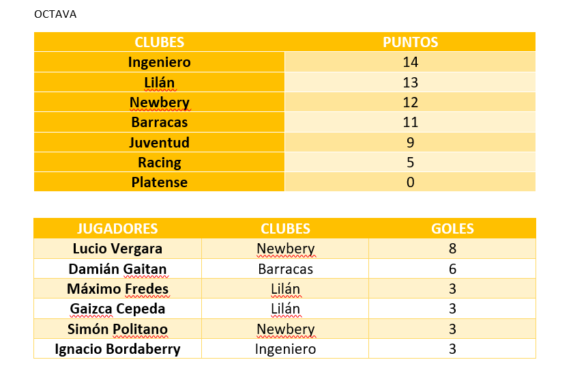Click the Lucio Vergara player cell
Screen dimensions: 586x388
(x=117, y=249)
